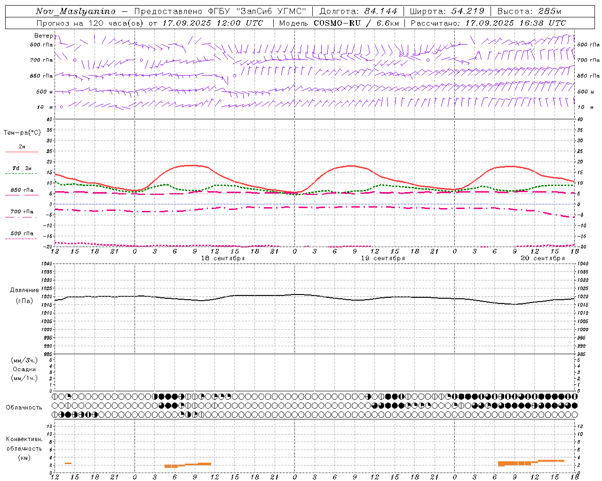
Task: Click the (мм/3ч.) precipitation unit label
Action: (x=24, y=360)
